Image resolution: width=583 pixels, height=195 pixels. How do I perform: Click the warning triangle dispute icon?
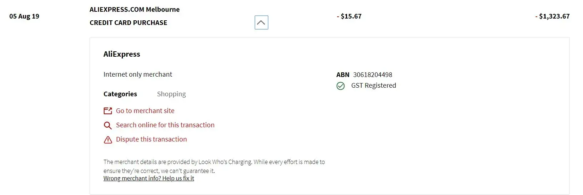(x=108, y=140)
